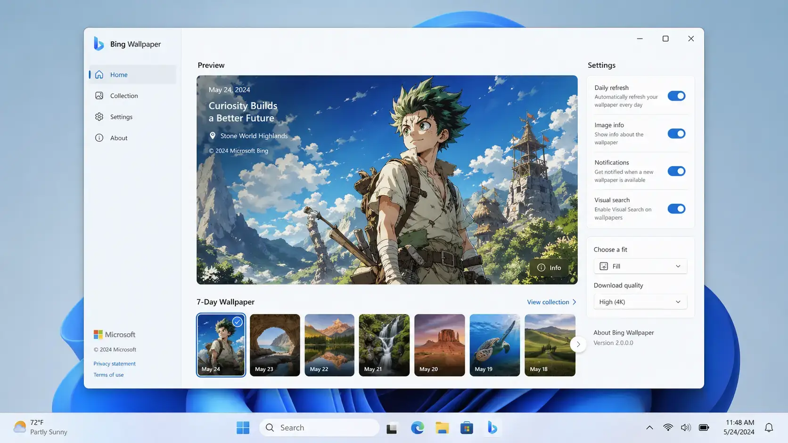The width and height of the screenshot is (788, 443).
Task: Open File Explorer from taskbar
Action: tap(442, 427)
